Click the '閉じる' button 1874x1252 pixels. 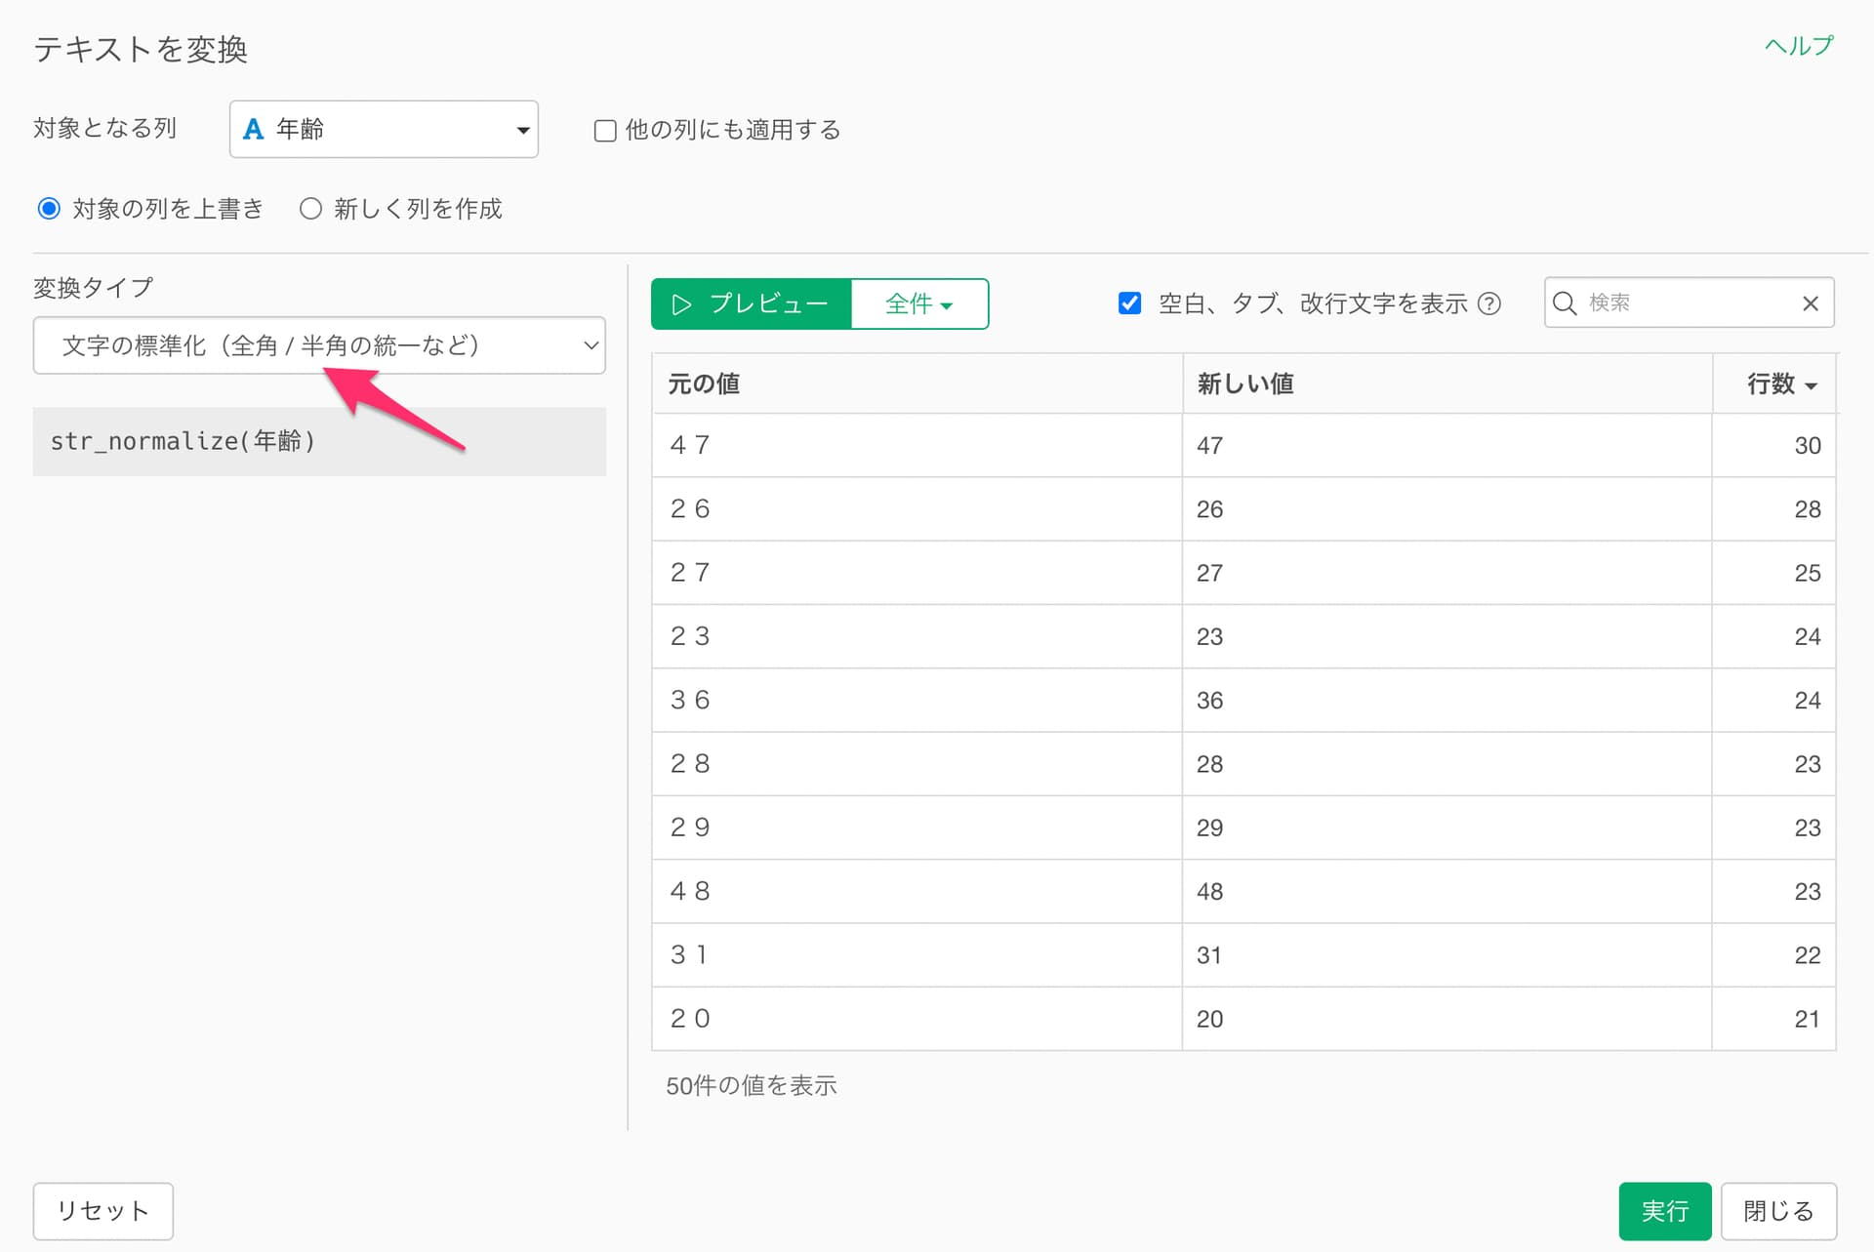(x=1778, y=1211)
